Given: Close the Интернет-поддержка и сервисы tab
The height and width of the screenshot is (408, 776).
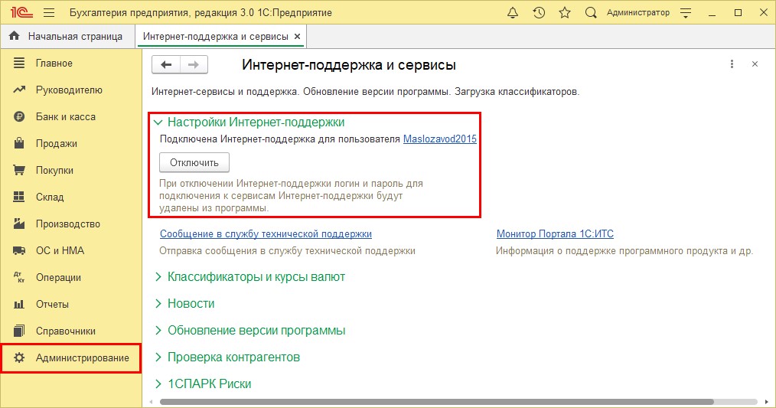Looking at the screenshot, I should (297, 36).
